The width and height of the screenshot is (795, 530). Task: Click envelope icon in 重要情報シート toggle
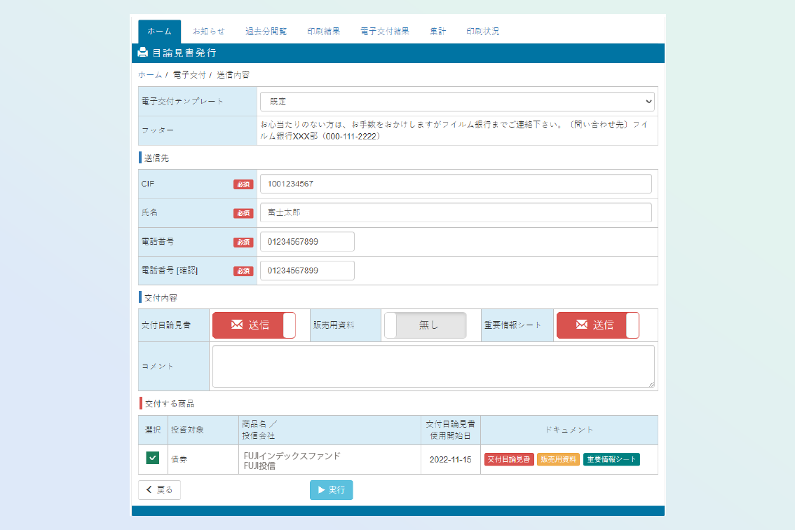click(x=581, y=325)
